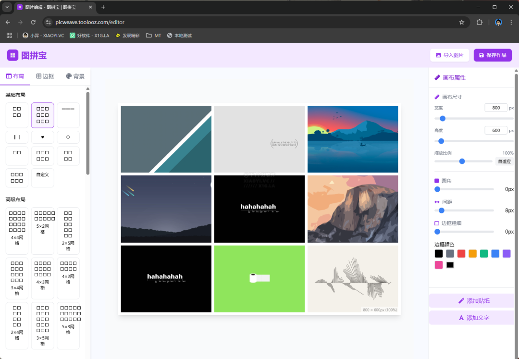Pick the green border color swatch

[x=484, y=253]
